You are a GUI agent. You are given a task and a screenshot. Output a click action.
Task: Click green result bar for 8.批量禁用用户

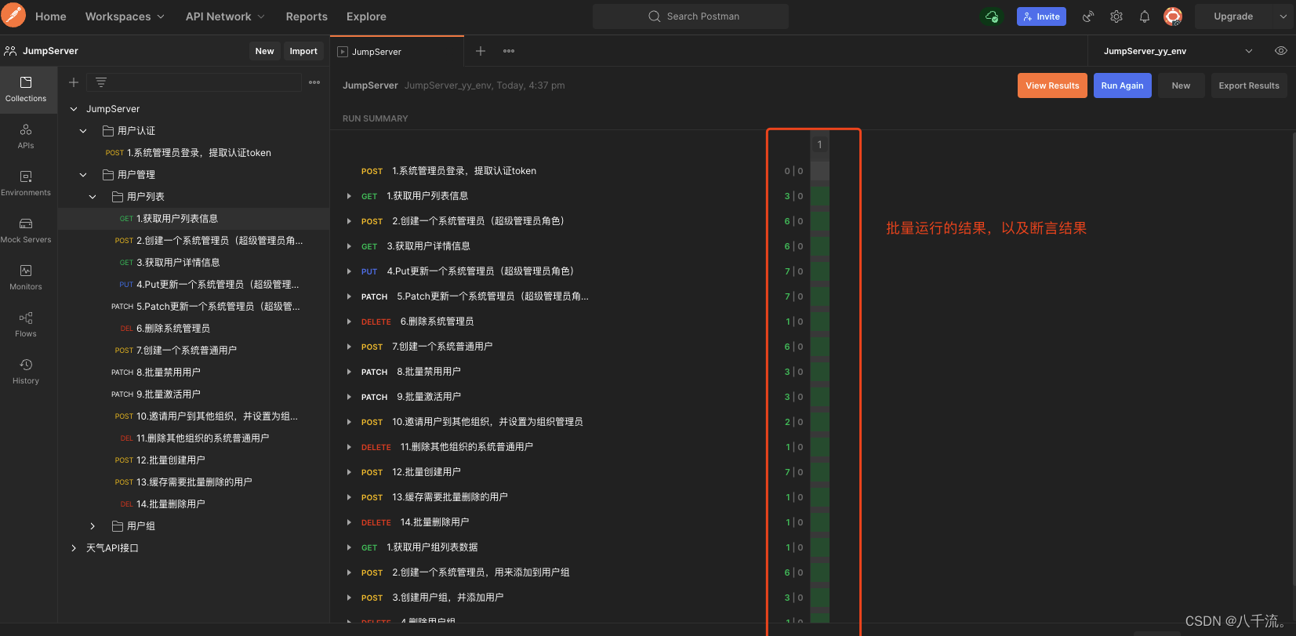pyautogui.click(x=820, y=372)
